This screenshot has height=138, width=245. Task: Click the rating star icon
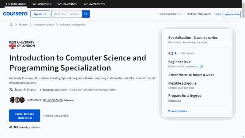pos(175,53)
